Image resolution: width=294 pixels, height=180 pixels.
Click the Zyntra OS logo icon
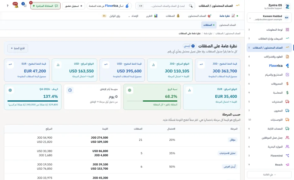pos(287,6)
